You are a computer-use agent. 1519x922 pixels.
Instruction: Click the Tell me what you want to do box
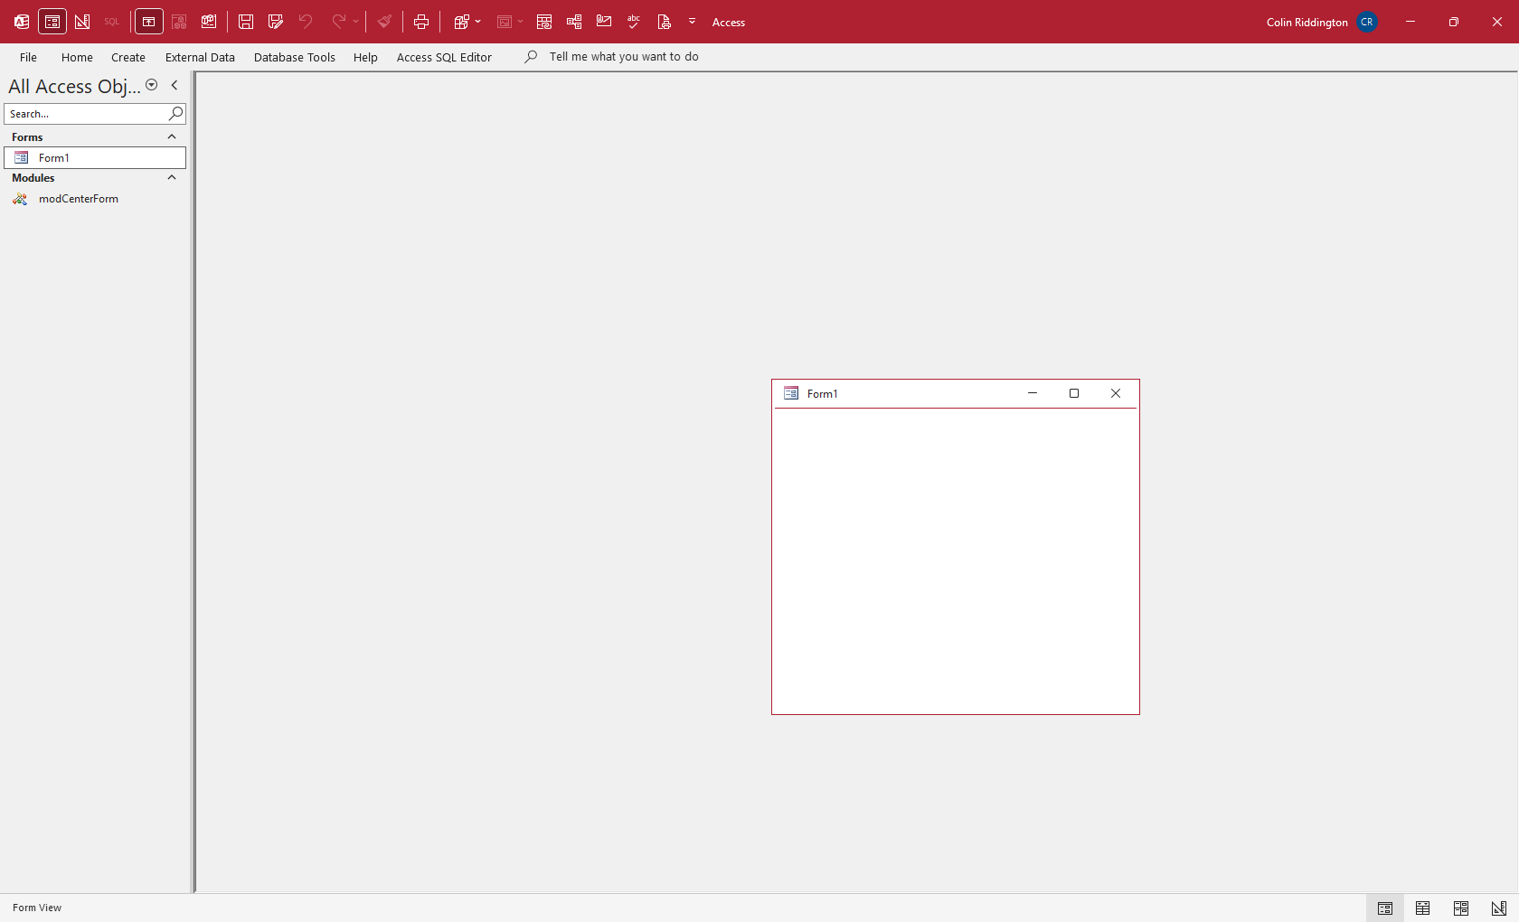click(624, 57)
